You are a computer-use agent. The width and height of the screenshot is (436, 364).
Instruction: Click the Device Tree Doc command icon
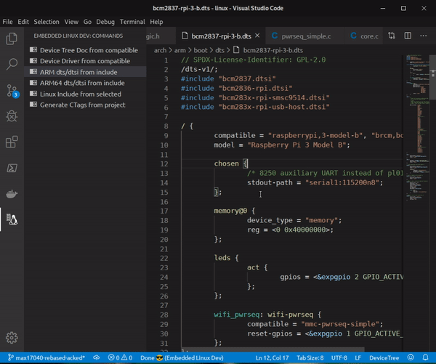click(33, 50)
